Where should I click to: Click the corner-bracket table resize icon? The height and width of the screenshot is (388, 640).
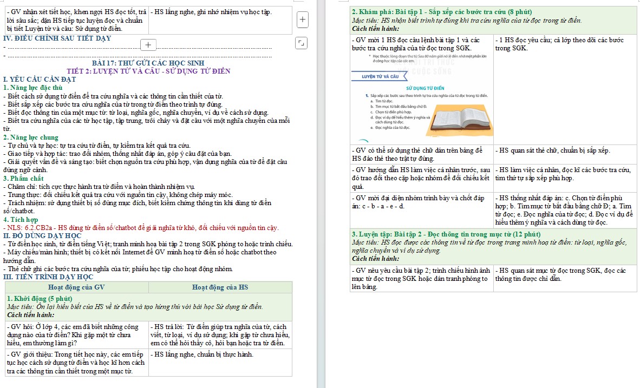coord(301,43)
